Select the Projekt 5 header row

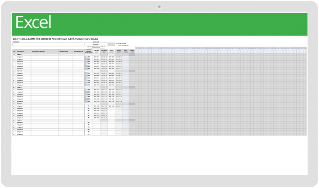click(74, 120)
